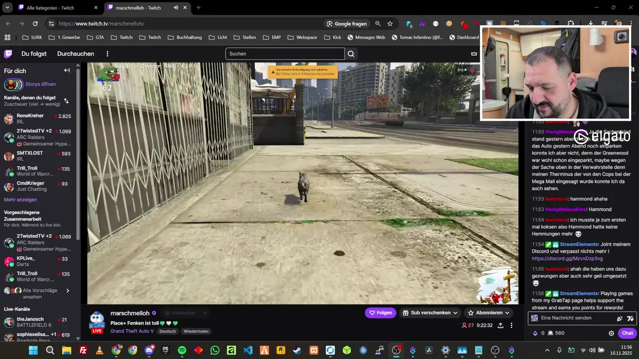The image size is (639, 359).
Task: Open Spotify from the taskbar
Action: 182,351
